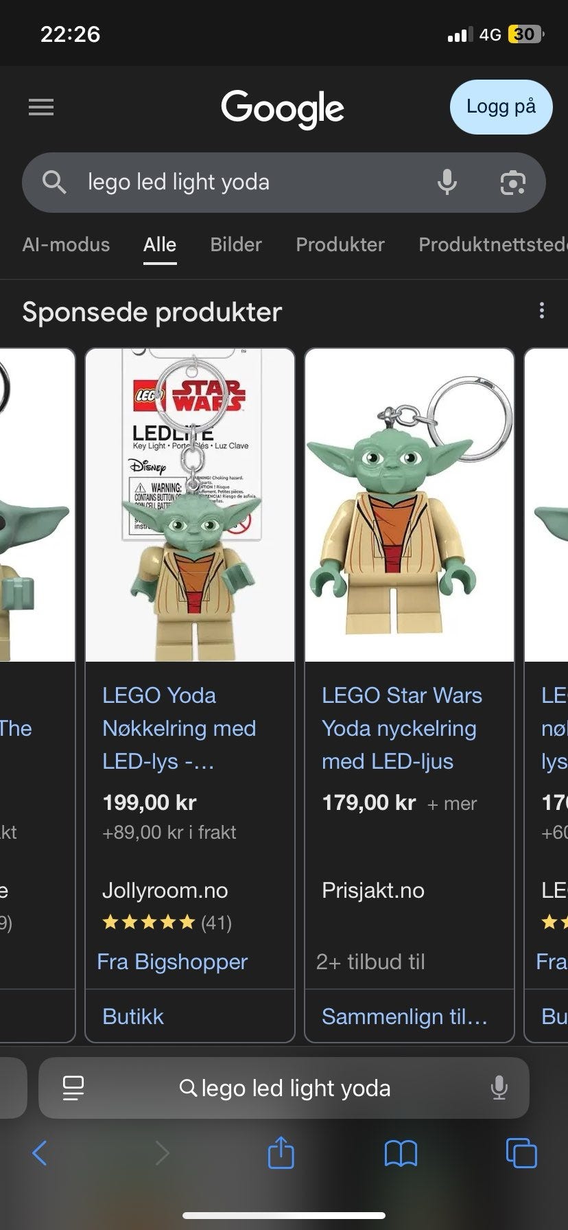This screenshot has width=568, height=1230.
Task: Open Safari bookmarks book icon
Action: click(401, 1153)
